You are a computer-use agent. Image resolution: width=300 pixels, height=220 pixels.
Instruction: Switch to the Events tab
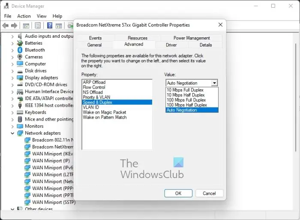click(95, 38)
